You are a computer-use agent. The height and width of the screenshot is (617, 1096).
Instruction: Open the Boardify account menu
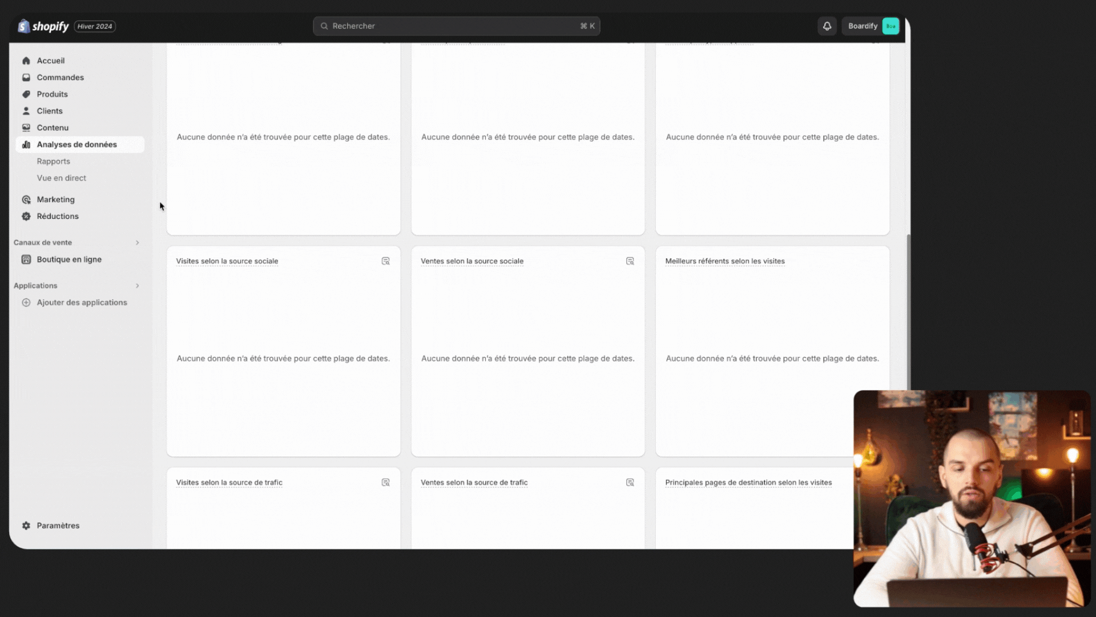[x=863, y=26]
